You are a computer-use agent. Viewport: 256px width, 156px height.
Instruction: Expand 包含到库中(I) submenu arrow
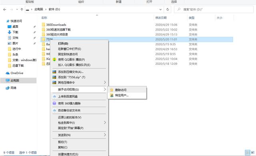point(105,122)
